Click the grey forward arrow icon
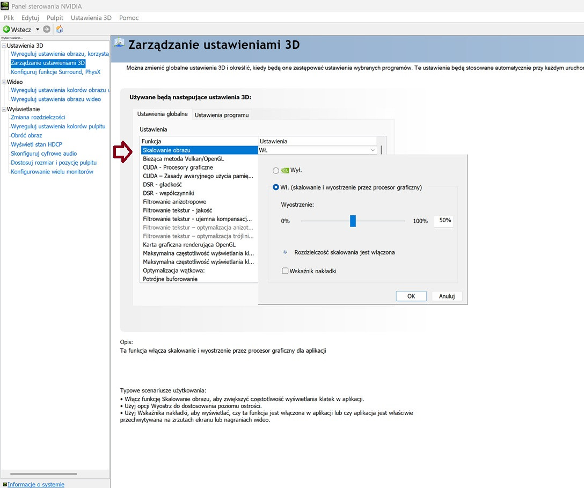The image size is (584, 488). 47,29
